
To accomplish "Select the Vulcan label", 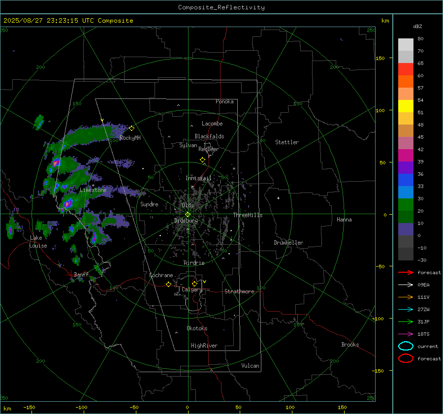I will coord(250,366).
